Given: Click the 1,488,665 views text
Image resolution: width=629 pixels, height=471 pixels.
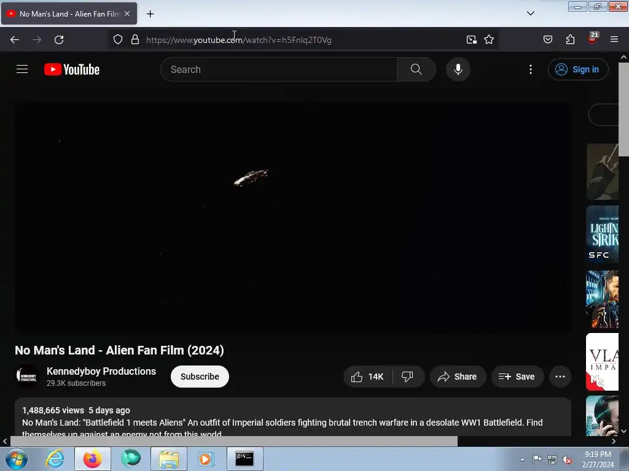Looking at the screenshot, I should 53,410.
